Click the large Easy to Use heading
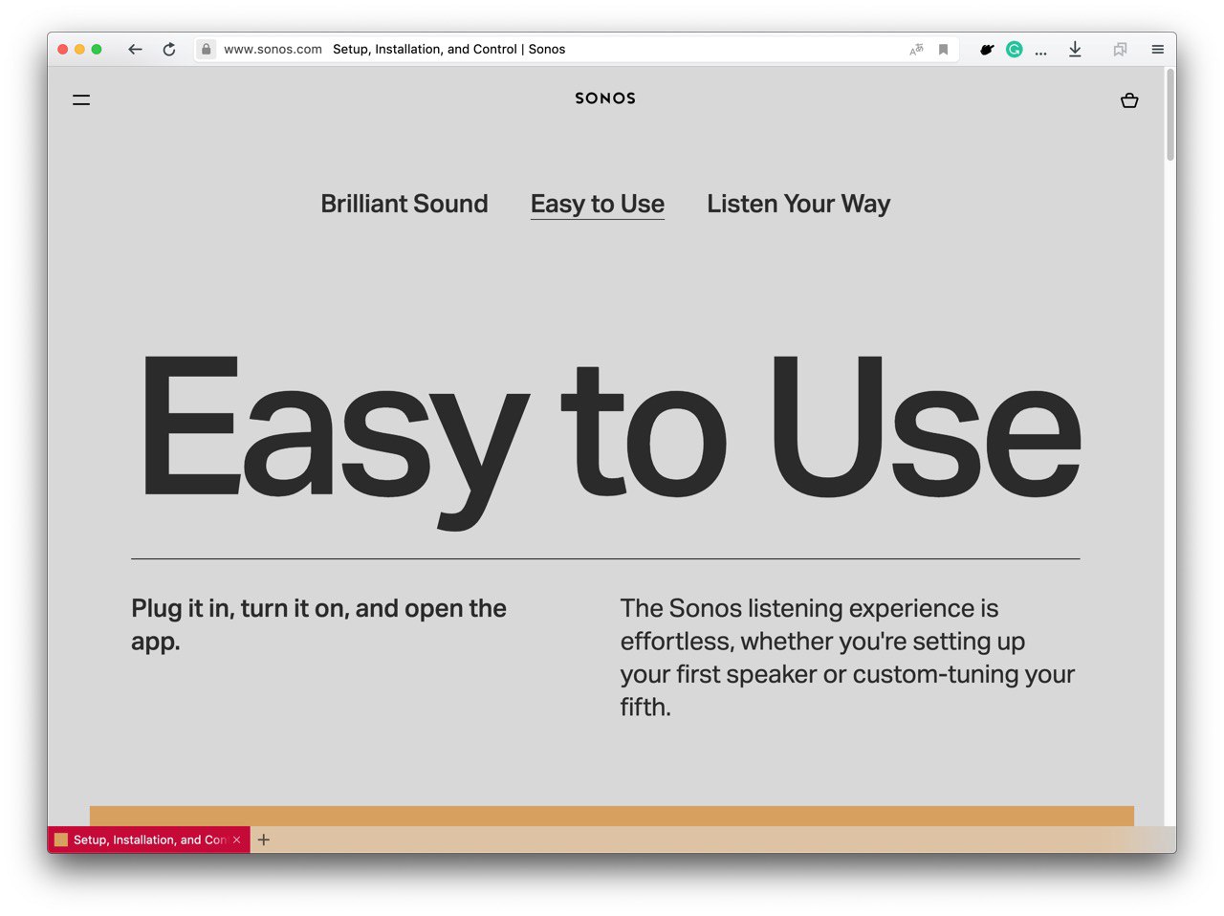The height and width of the screenshot is (916, 1224). (612, 441)
